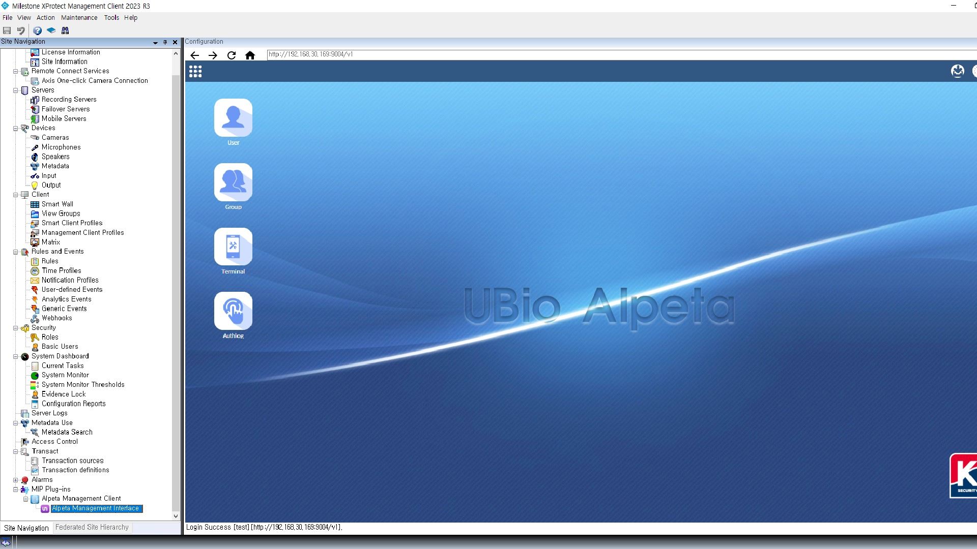Screen dimensions: 977x549
Task: Go to the home page icon
Action: [x=250, y=55]
